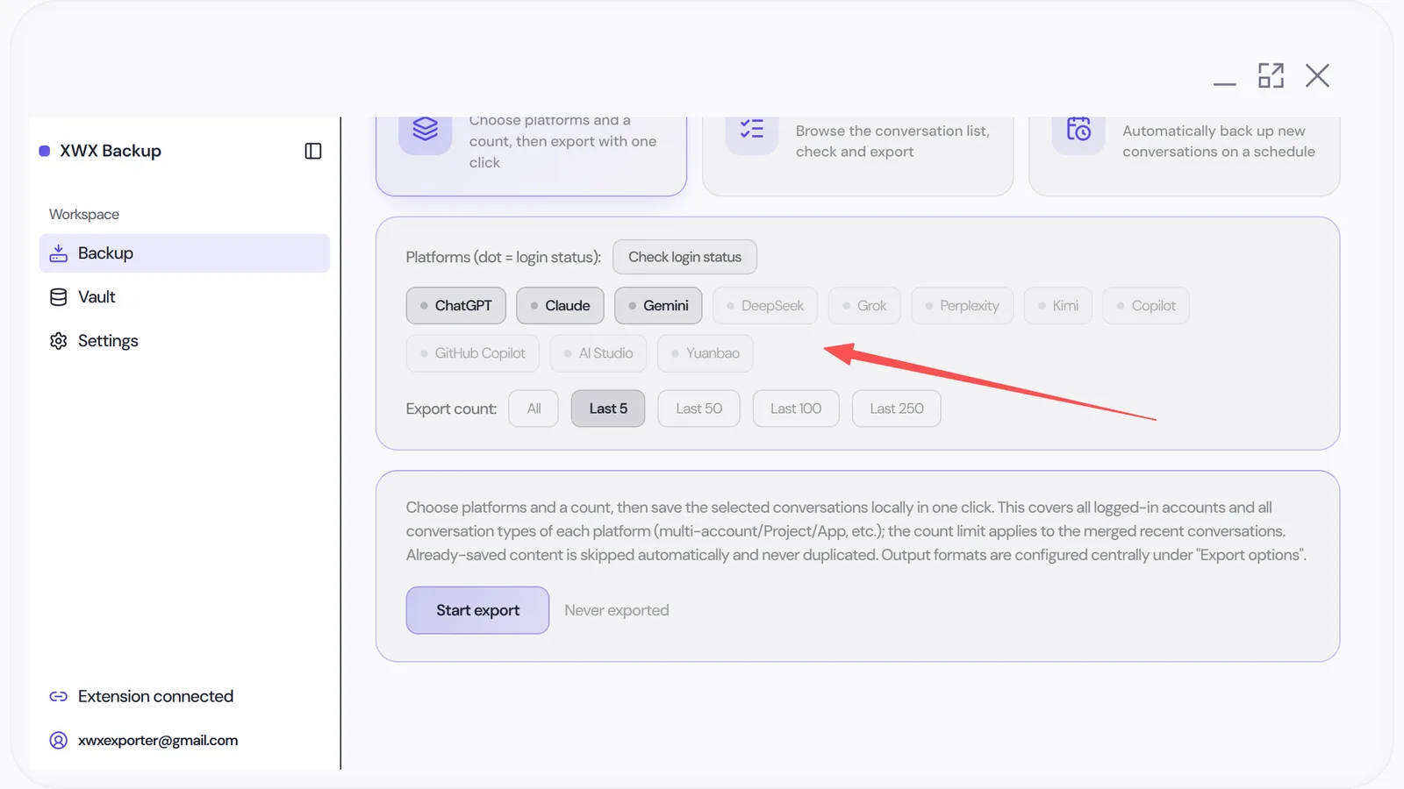Viewport: 1404px width, 789px height.
Task: Click the Export count label
Action: pyautogui.click(x=451, y=409)
